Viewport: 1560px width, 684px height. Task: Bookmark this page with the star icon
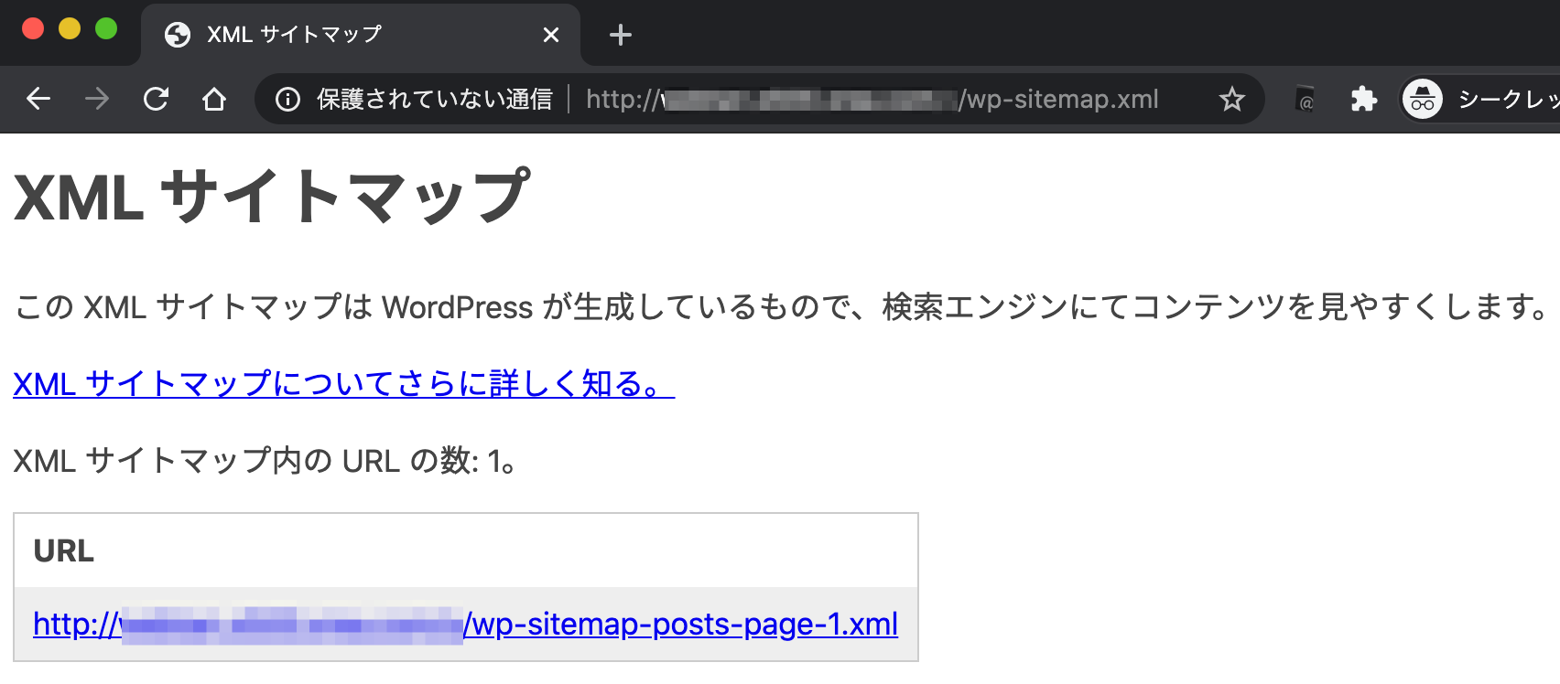point(1232,99)
